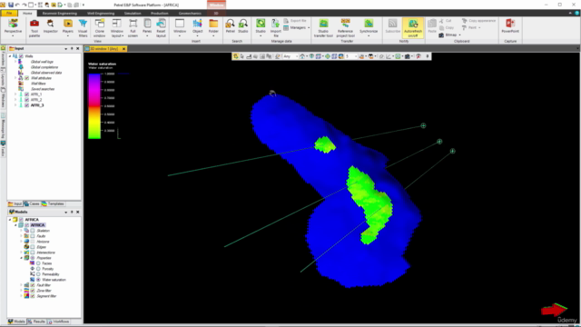Open Visual filters
Viewport: 581px width, 327px height.
click(x=83, y=28)
